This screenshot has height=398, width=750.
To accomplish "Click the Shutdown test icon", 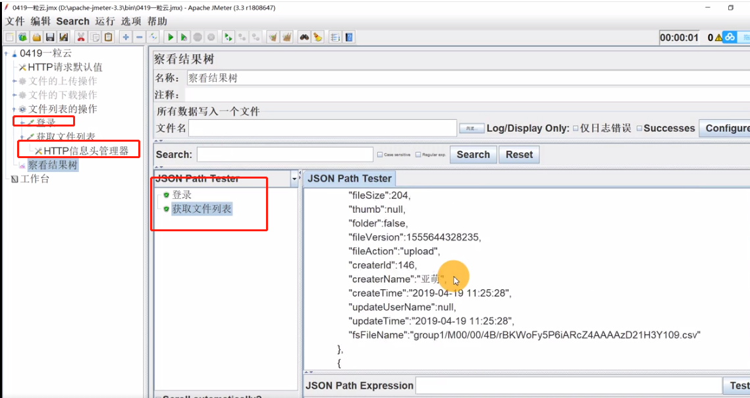I will (x=211, y=37).
